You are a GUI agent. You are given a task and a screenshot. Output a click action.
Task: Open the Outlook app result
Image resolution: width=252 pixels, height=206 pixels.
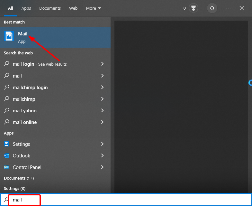click(x=55, y=155)
